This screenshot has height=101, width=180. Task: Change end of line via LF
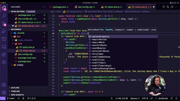coord(152,98)
